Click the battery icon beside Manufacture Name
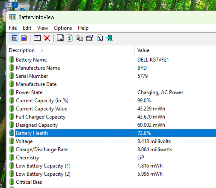216x188 pixels. 12,68
